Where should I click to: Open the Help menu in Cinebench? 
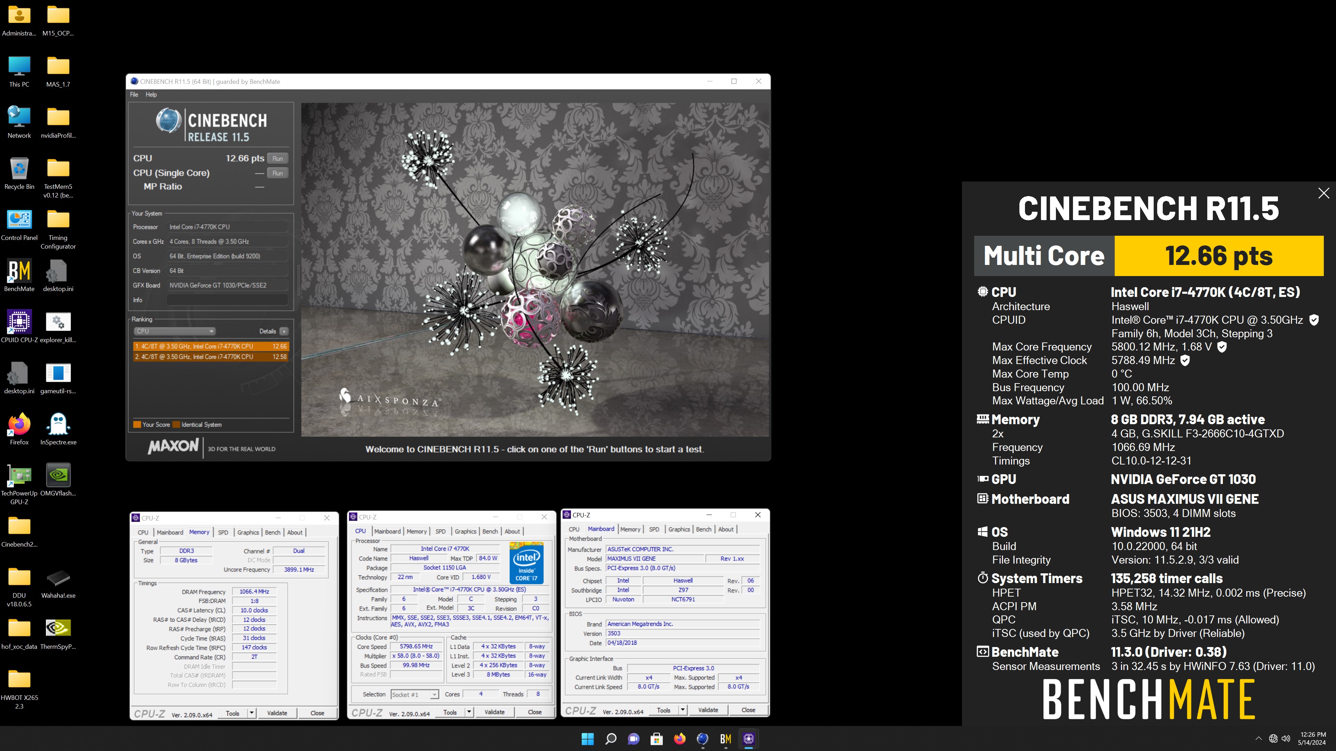(x=151, y=94)
